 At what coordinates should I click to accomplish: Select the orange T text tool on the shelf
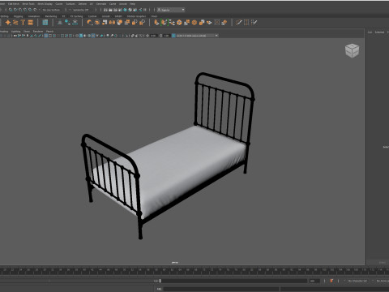tap(23, 23)
